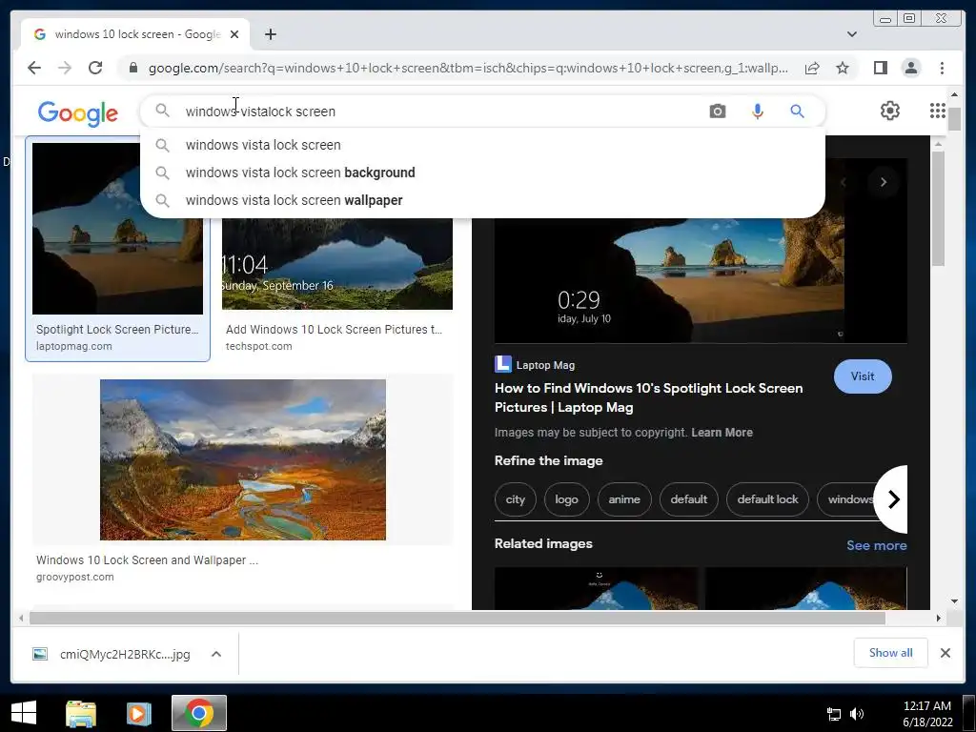Click See more related images
Image resolution: width=976 pixels, height=732 pixels.
point(877,545)
